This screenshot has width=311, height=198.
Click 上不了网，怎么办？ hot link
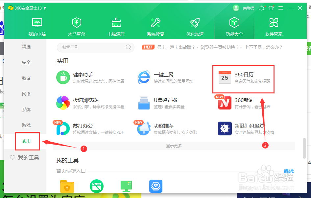263,47
